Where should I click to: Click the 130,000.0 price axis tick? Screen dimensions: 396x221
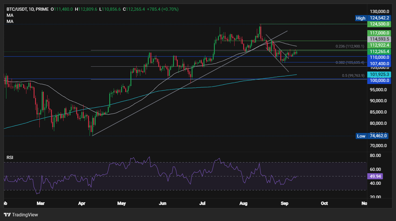point(379,12)
